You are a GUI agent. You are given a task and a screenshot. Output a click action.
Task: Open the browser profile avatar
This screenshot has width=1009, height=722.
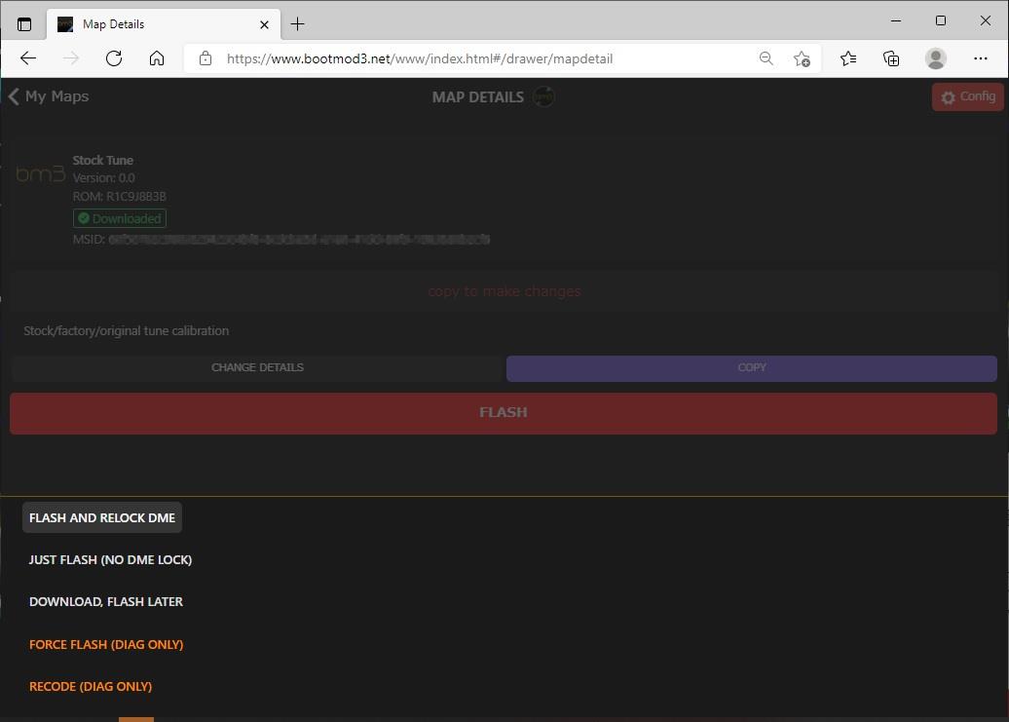[936, 58]
